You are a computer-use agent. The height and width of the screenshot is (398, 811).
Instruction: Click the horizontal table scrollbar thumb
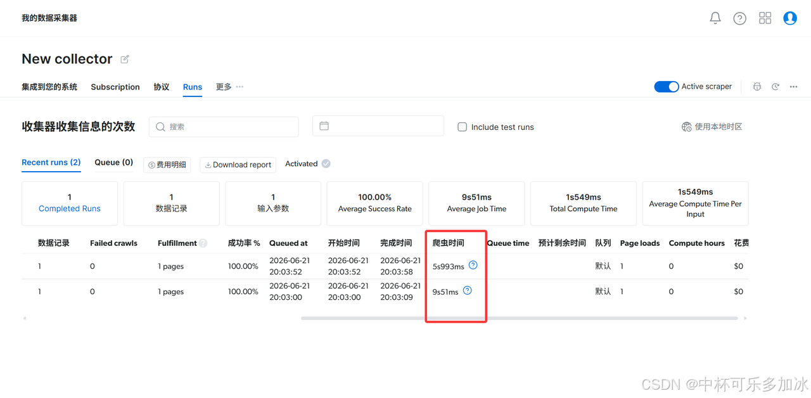point(520,318)
